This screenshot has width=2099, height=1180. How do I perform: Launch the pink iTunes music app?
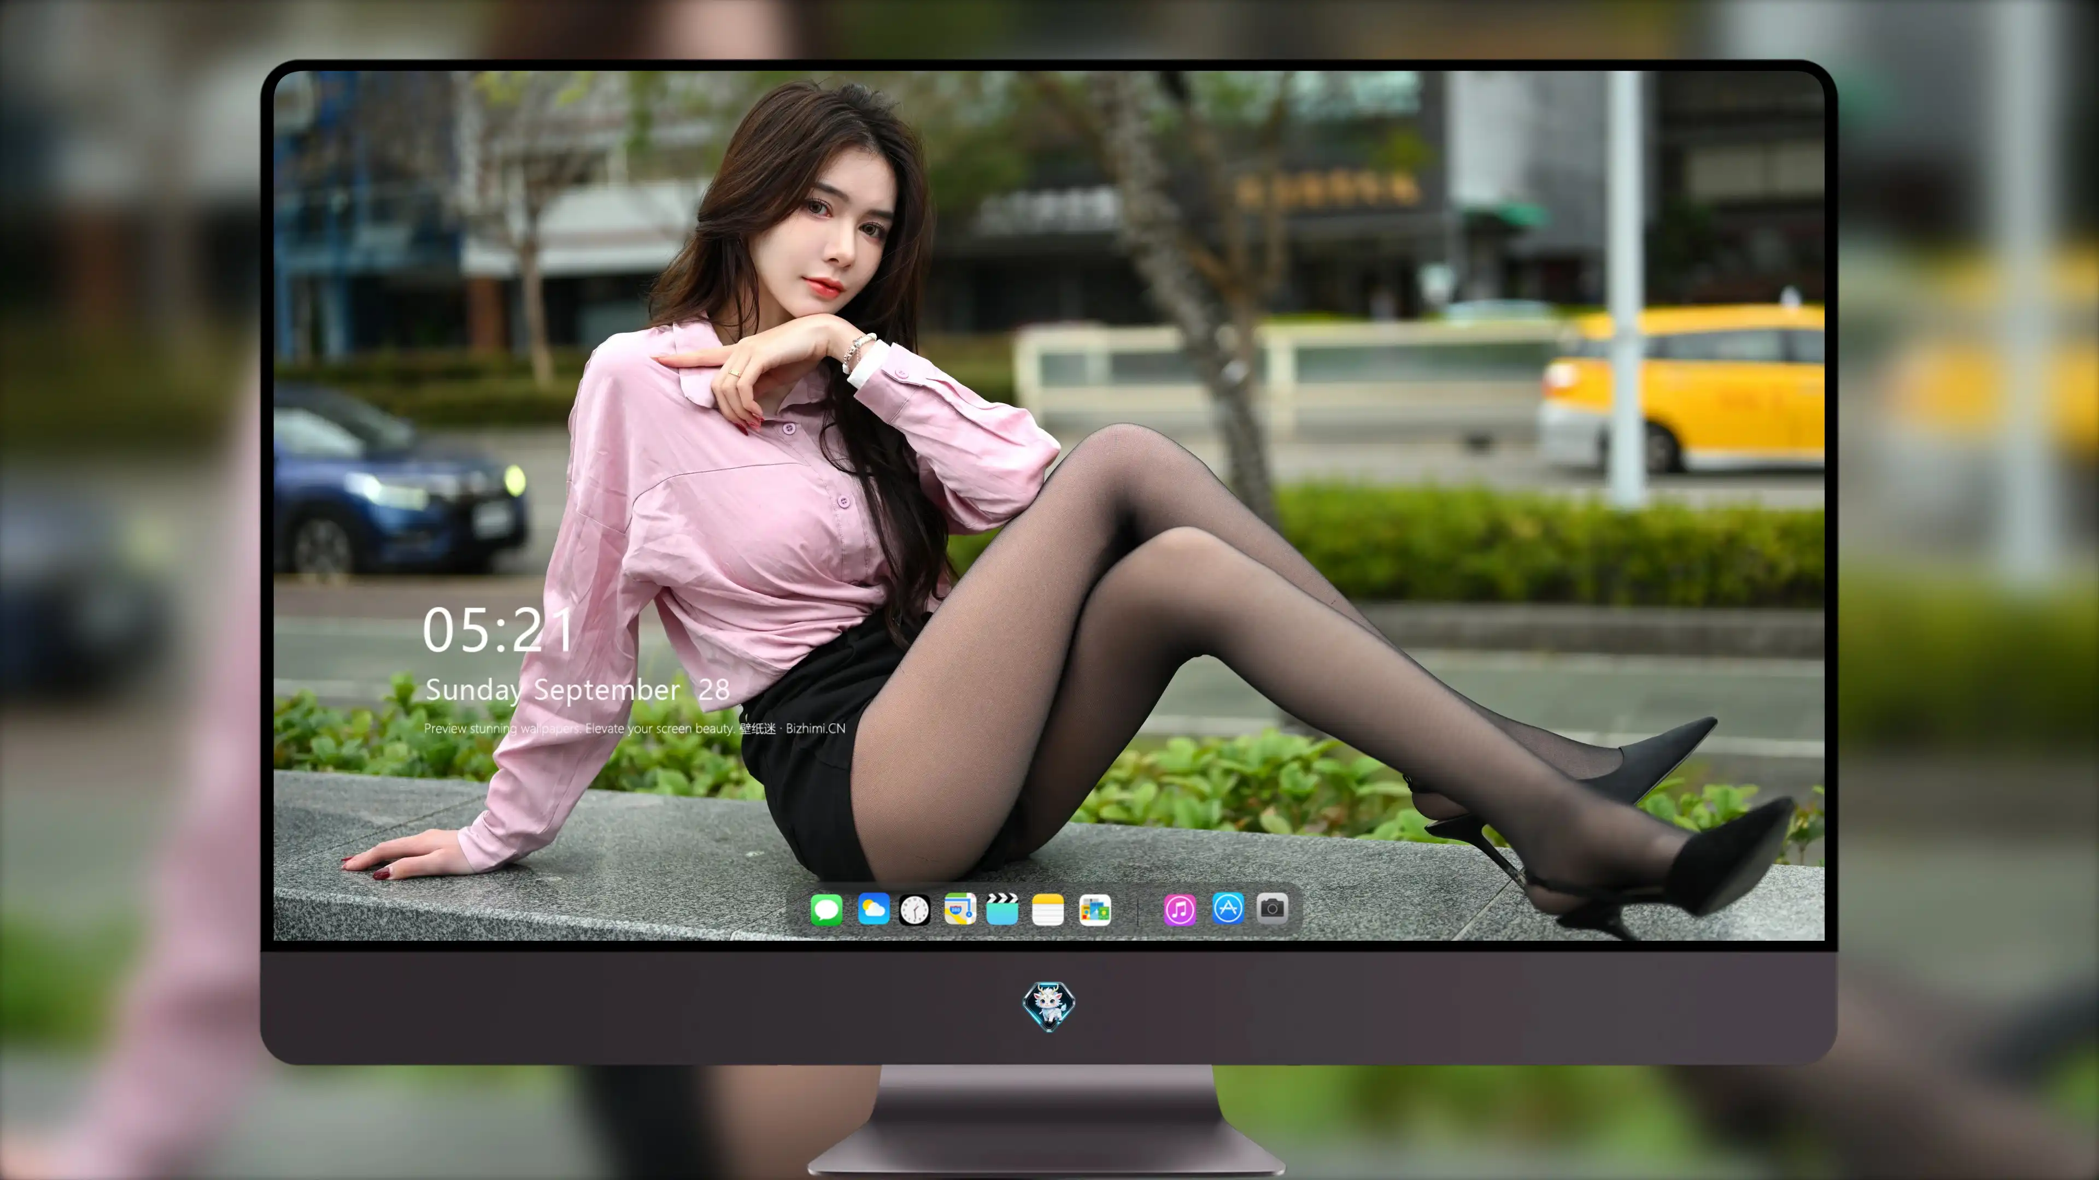(x=1180, y=910)
